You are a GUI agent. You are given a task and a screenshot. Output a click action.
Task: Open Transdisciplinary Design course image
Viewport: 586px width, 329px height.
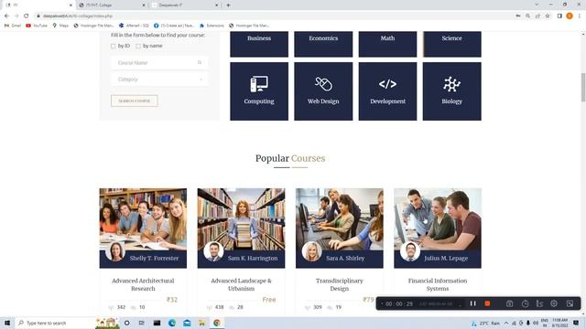tap(340, 219)
